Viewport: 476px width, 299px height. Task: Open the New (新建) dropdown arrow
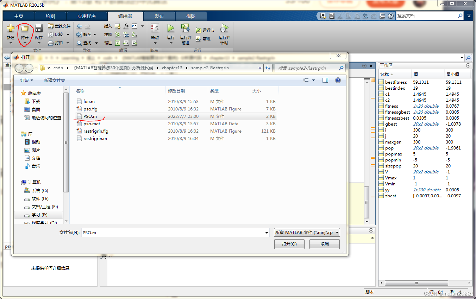[x=11, y=43]
